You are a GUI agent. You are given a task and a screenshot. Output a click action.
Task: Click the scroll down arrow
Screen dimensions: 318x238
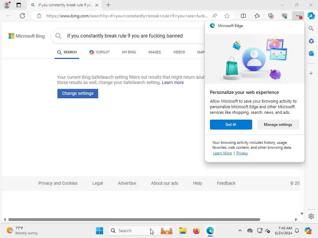pos(302,214)
